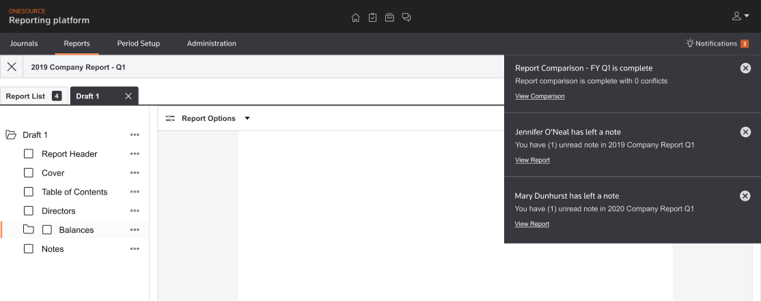Select the Directors checkbox
This screenshot has width=761, height=301.
pyautogui.click(x=29, y=211)
